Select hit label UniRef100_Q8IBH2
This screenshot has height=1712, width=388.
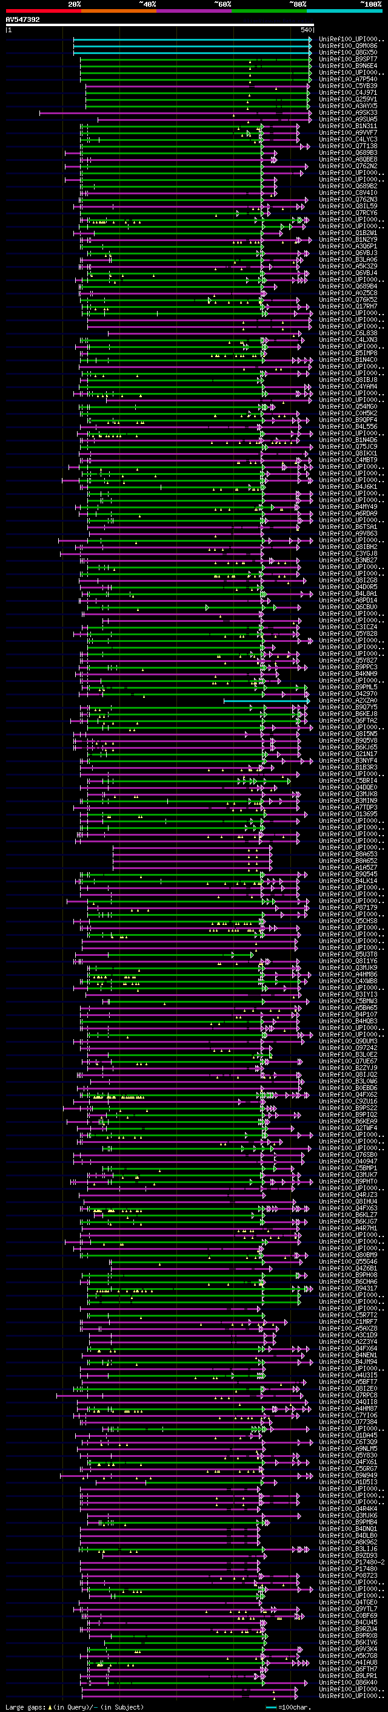[348, 547]
